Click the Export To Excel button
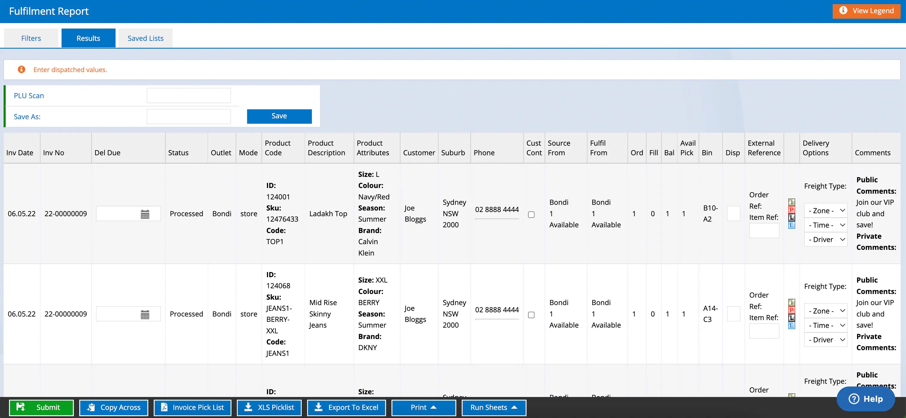 346,407
